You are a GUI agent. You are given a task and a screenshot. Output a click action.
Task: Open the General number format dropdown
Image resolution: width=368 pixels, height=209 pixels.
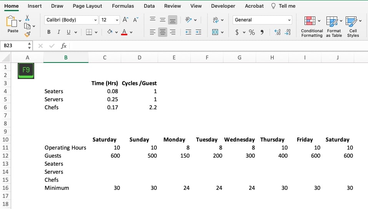pos(262,20)
